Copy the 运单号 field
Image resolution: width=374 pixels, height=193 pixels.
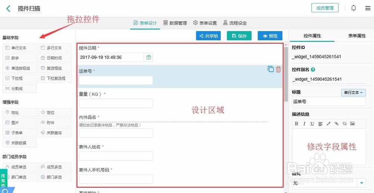[x=271, y=69]
